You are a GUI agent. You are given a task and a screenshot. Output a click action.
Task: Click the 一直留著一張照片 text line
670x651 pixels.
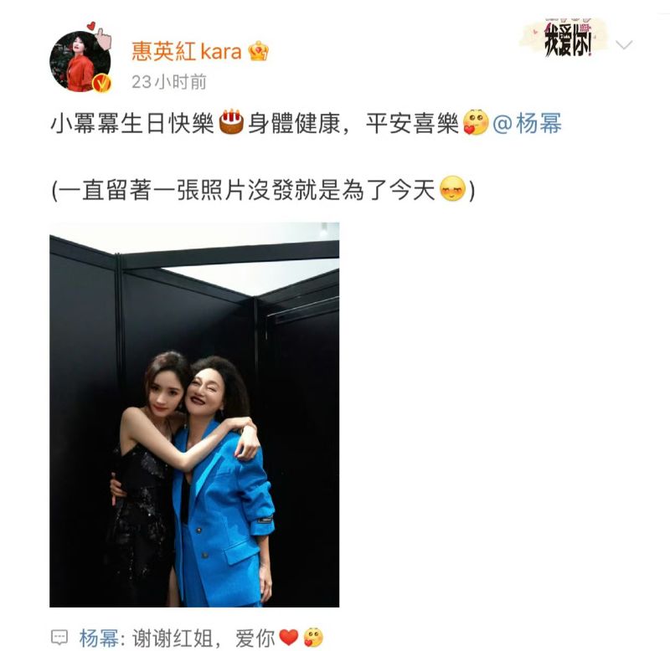point(243,190)
